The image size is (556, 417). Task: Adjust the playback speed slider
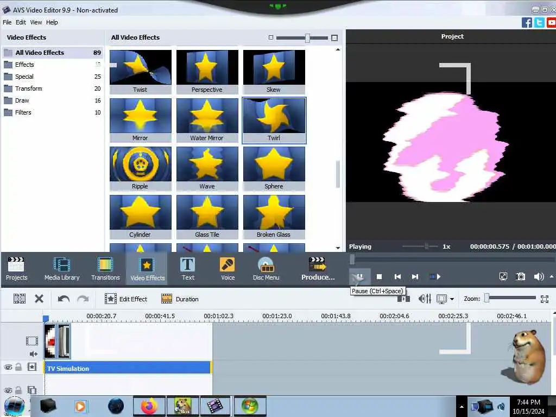pyautogui.click(x=426, y=246)
